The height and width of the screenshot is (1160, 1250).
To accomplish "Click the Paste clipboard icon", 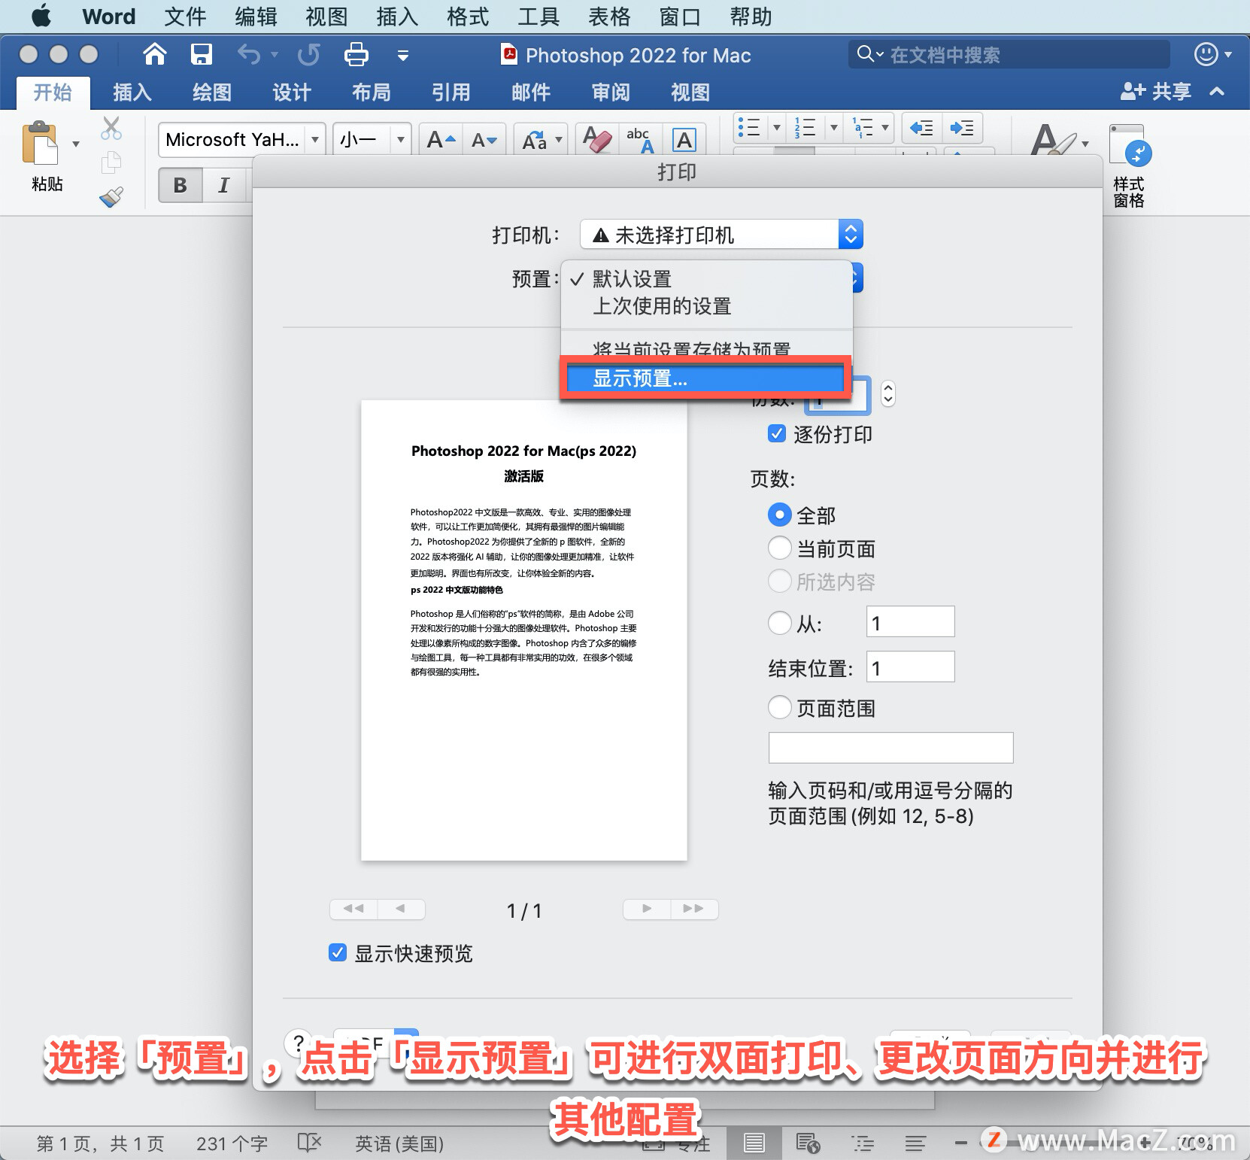I will (39, 143).
